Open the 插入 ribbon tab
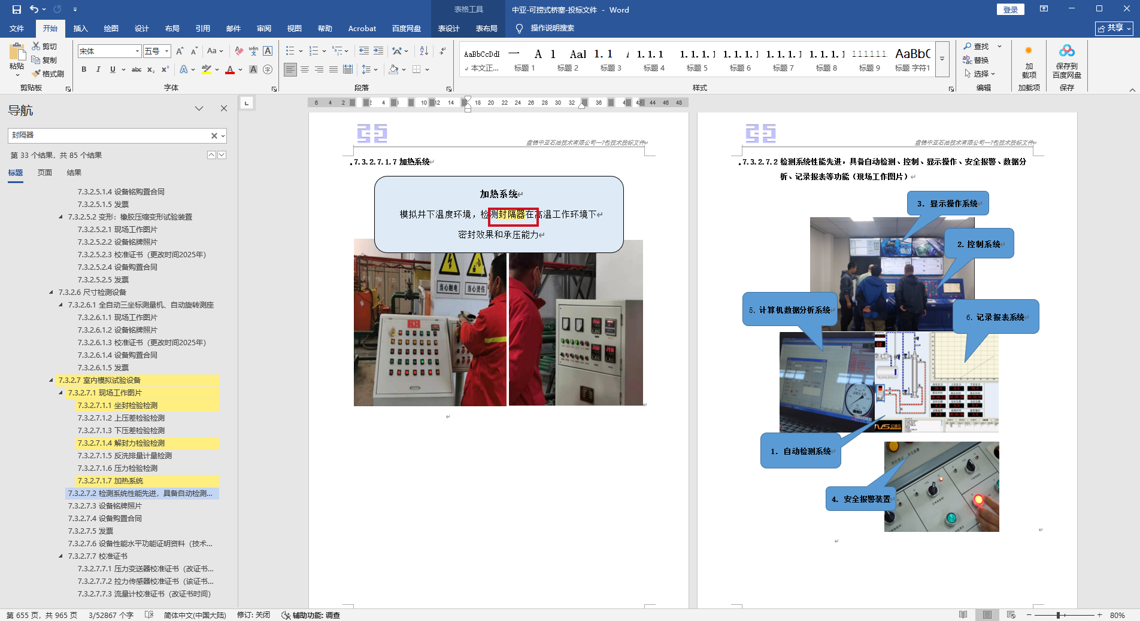1140x621 pixels. pos(80,28)
